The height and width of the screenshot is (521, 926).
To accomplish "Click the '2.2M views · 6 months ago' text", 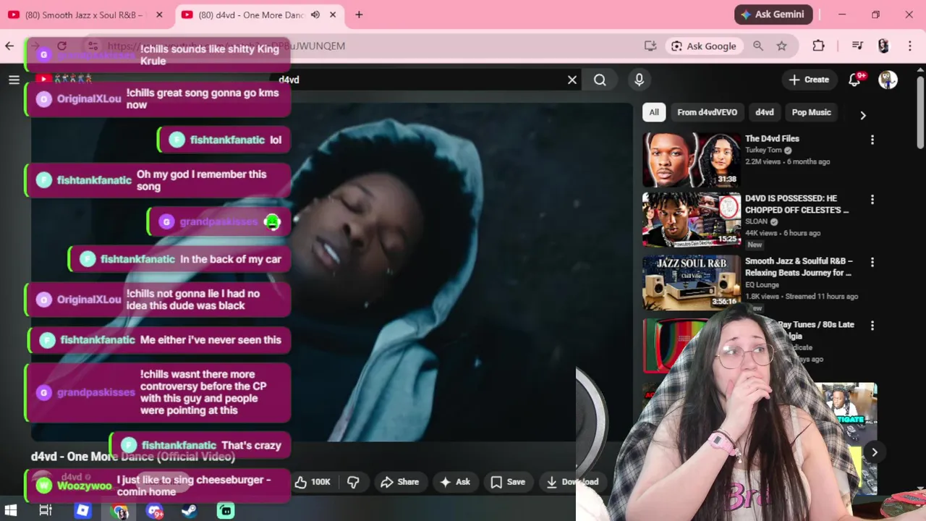I will coord(788,161).
